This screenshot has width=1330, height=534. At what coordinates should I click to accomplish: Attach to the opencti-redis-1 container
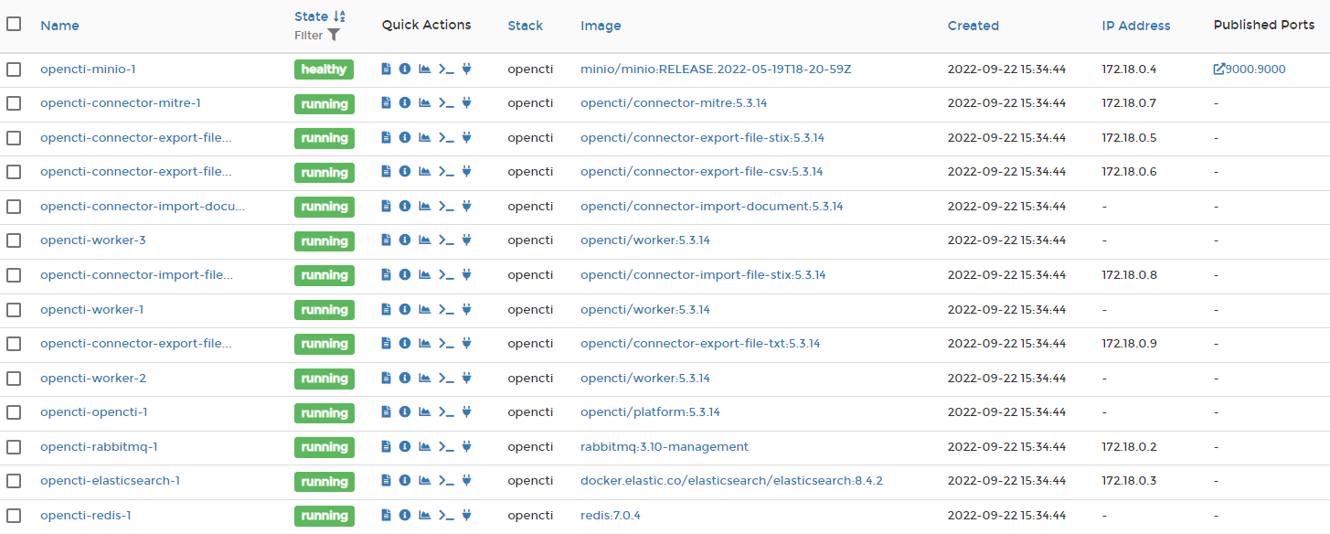[x=466, y=515]
